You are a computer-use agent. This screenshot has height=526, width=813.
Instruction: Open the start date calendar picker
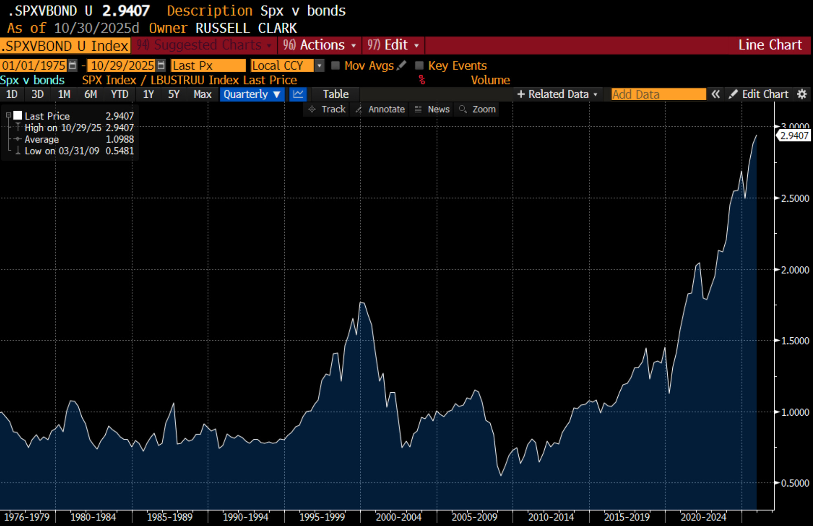pyautogui.click(x=72, y=65)
